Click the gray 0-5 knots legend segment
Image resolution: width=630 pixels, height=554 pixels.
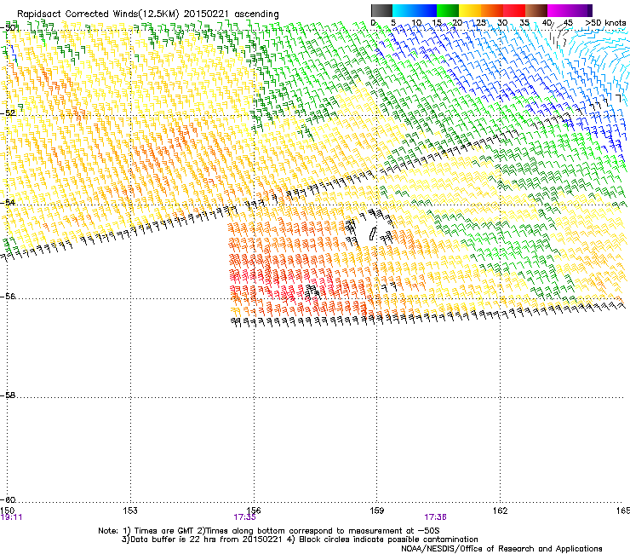pyautogui.click(x=381, y=10)
